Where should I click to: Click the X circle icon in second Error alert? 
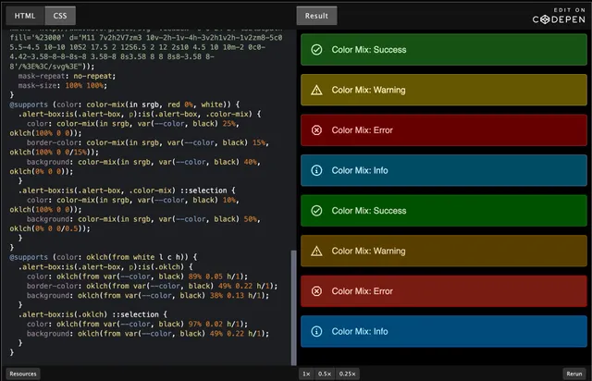[x=317, y=291]
